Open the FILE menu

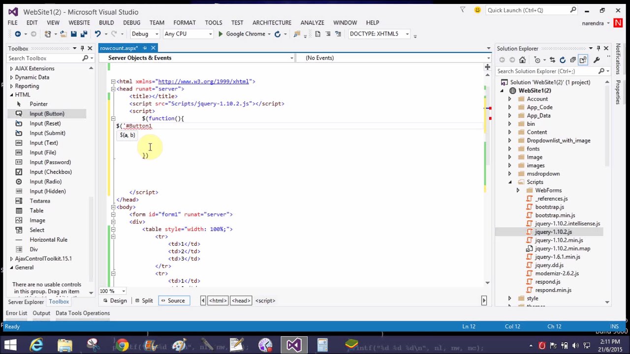click(x=13, y=23)
